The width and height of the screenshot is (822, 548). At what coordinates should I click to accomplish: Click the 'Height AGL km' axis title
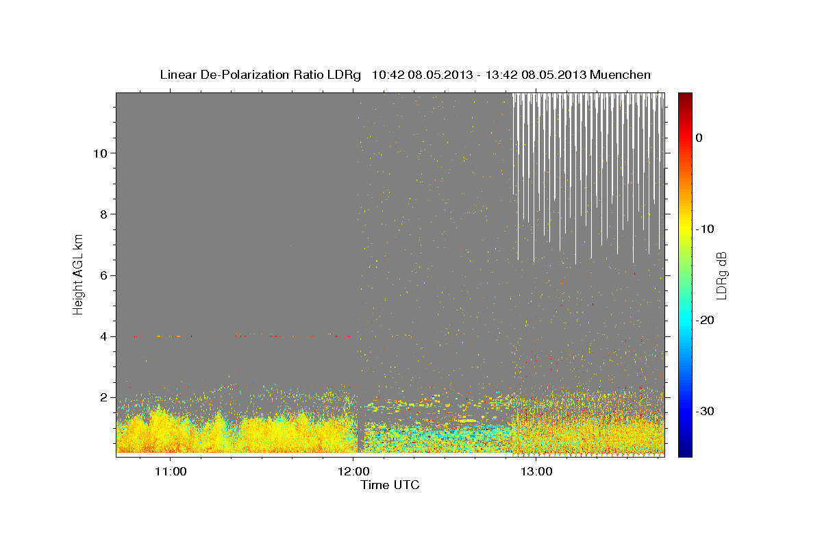[x=78, y=273]
